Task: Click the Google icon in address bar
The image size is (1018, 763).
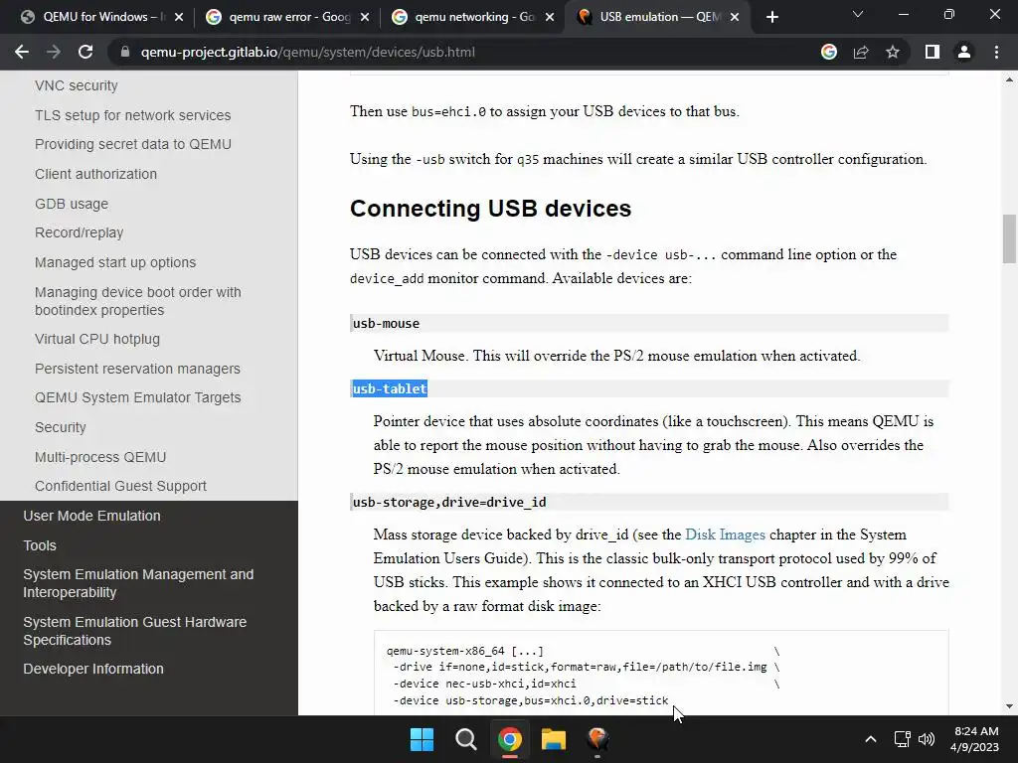Action: [829, 52]
